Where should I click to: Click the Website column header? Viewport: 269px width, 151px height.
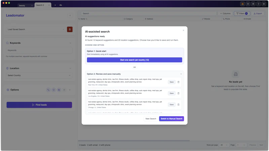click(x=206, y=19)
